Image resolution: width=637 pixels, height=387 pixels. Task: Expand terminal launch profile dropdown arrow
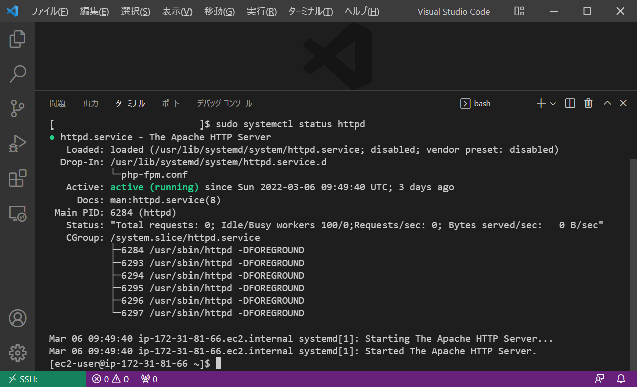[553, 103]
